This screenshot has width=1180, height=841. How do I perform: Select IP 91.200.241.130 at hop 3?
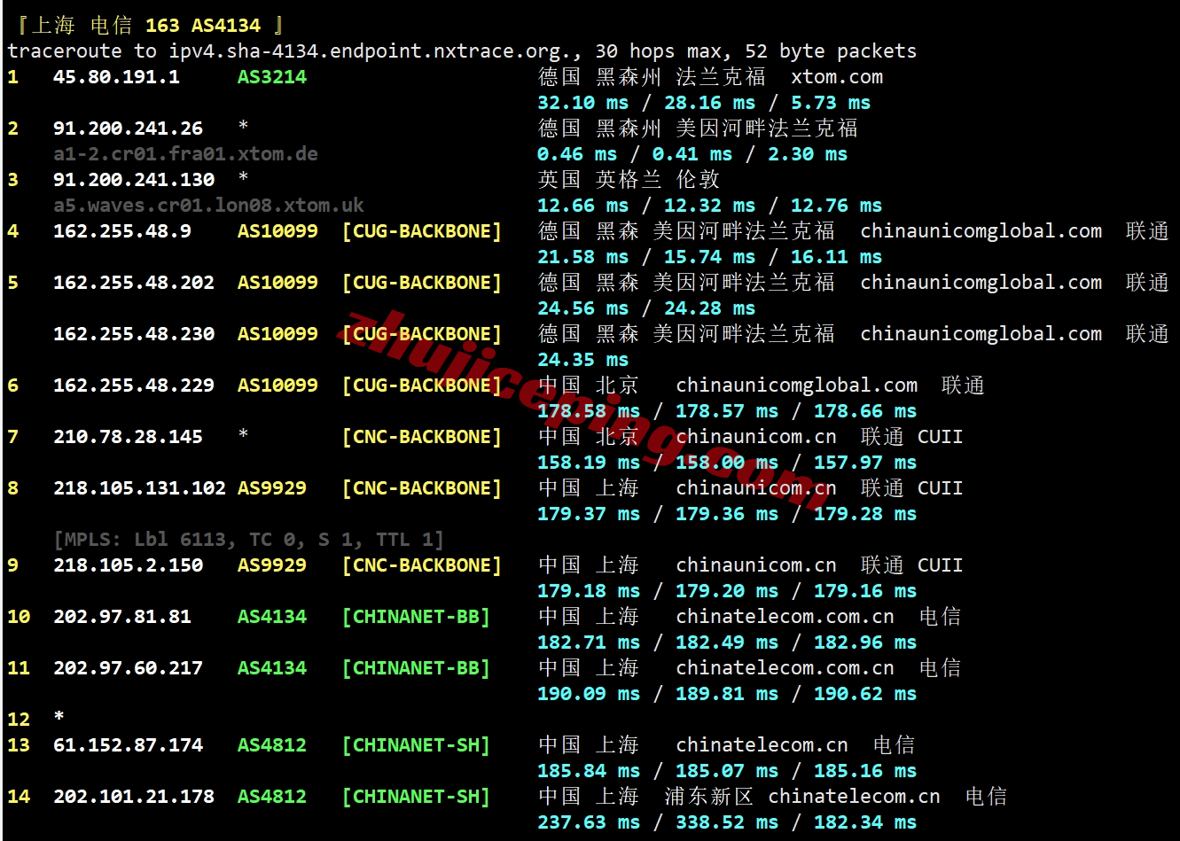pyautogui.click(x=134, y=180)
